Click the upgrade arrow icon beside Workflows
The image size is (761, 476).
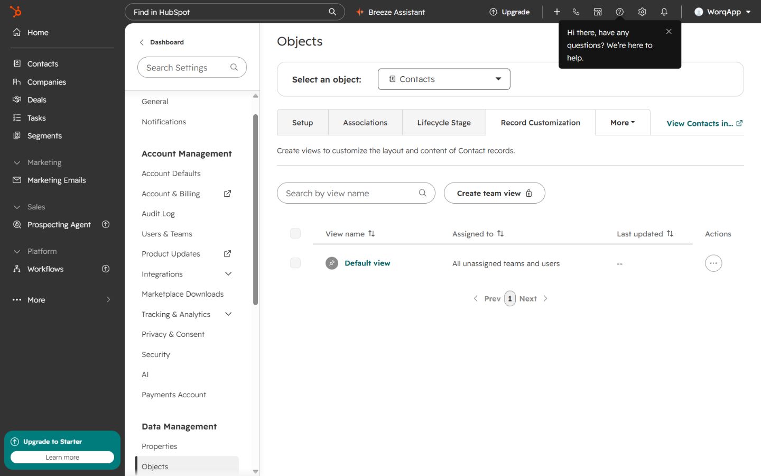pyautogui.click(x=106, y=269)
